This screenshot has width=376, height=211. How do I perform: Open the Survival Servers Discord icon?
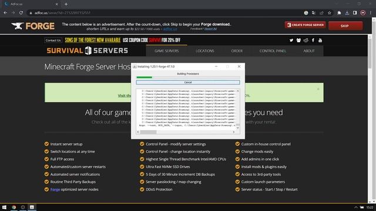(x=298, y=40)
